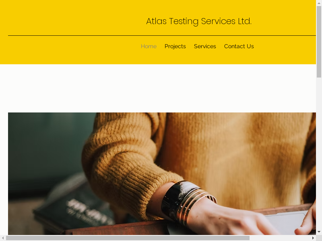Image resolution: width=322 pixels, height=241 pixels.
Task: Open the Home navigation link
Action: (x=149, y=46)
